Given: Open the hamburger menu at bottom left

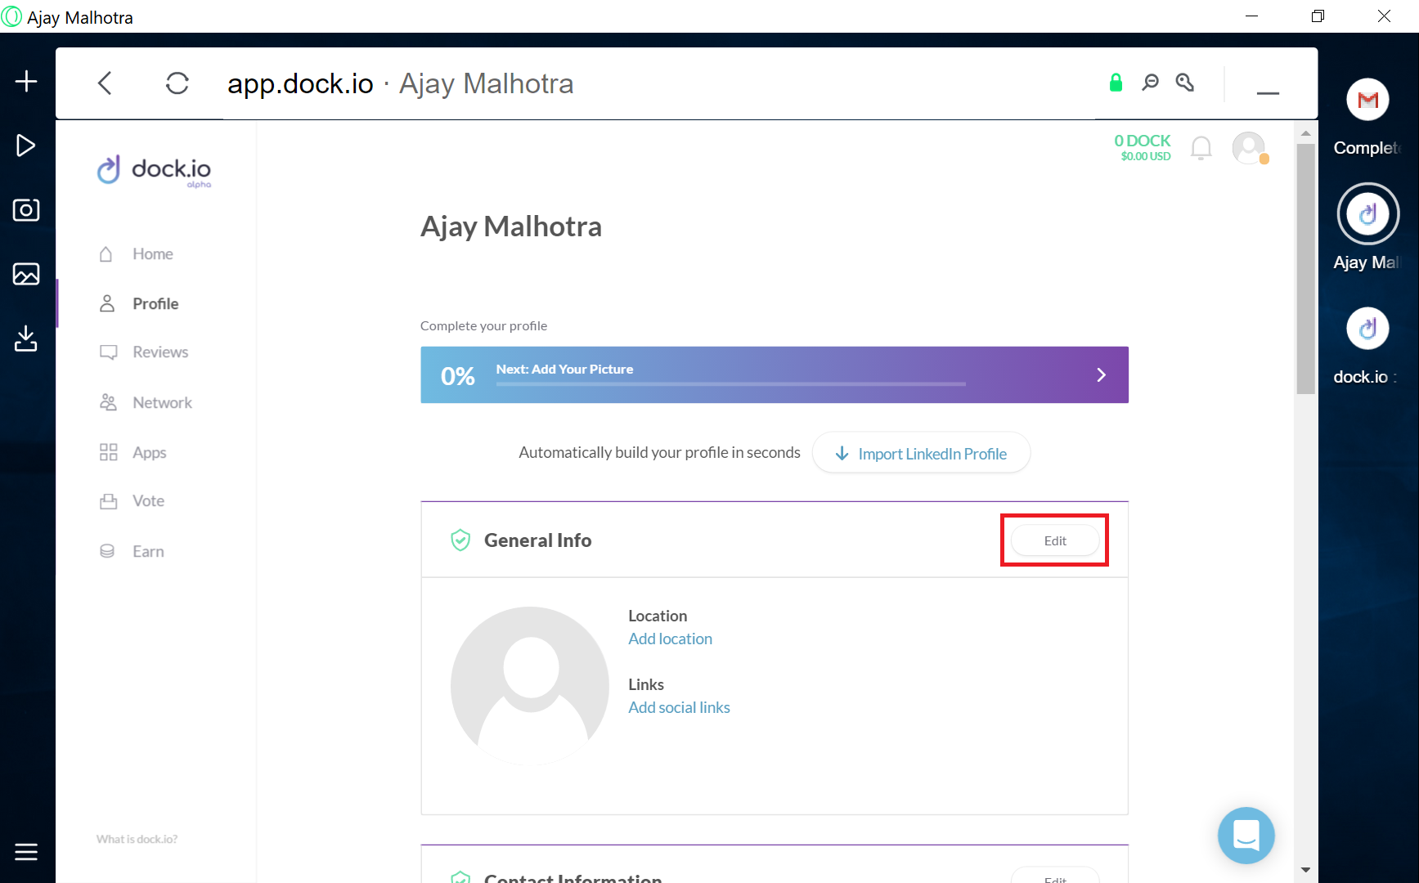Looking at the screenshot, I should pos(26,852).
